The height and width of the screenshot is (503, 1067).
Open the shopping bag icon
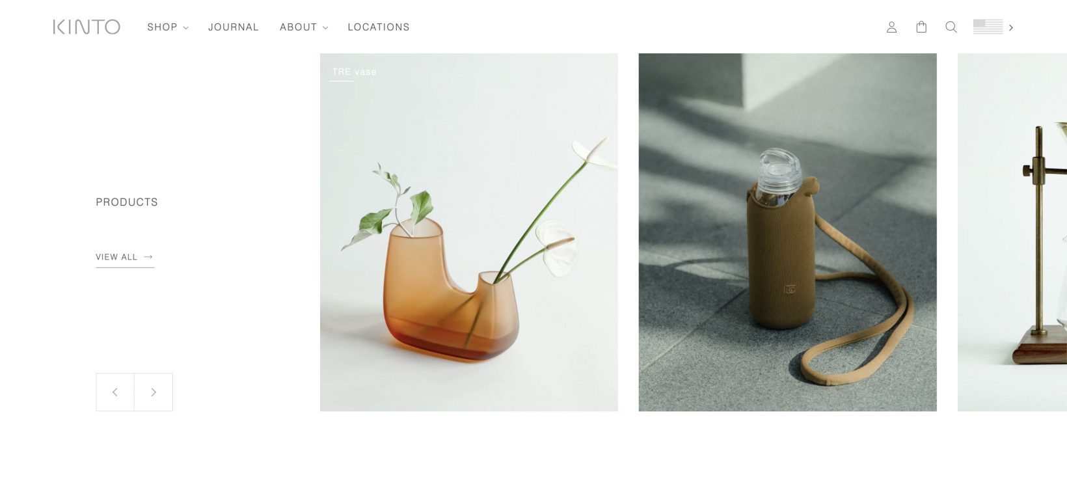[921, 27]
